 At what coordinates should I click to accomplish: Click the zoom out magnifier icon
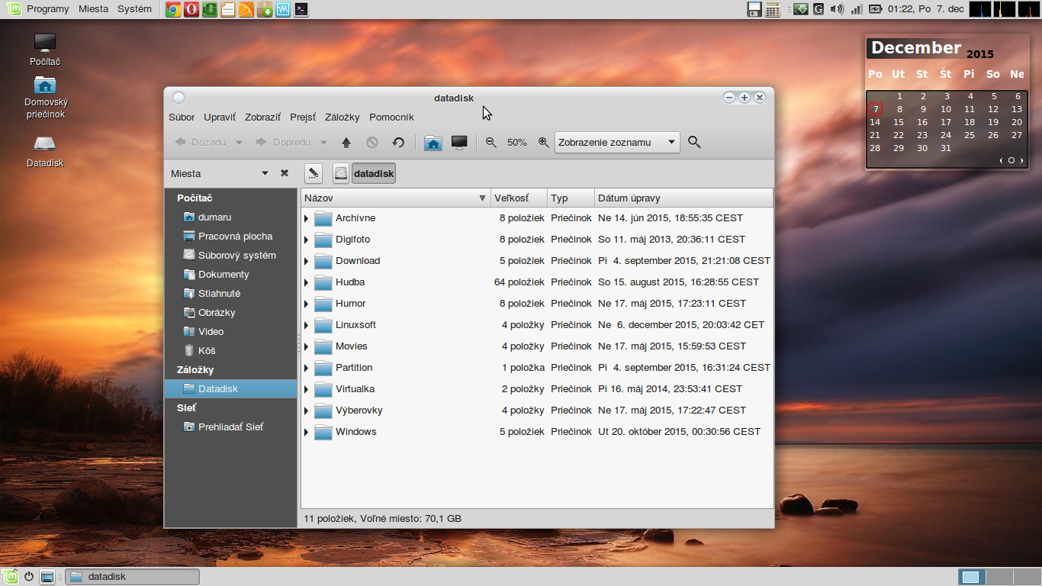[491, 143]
